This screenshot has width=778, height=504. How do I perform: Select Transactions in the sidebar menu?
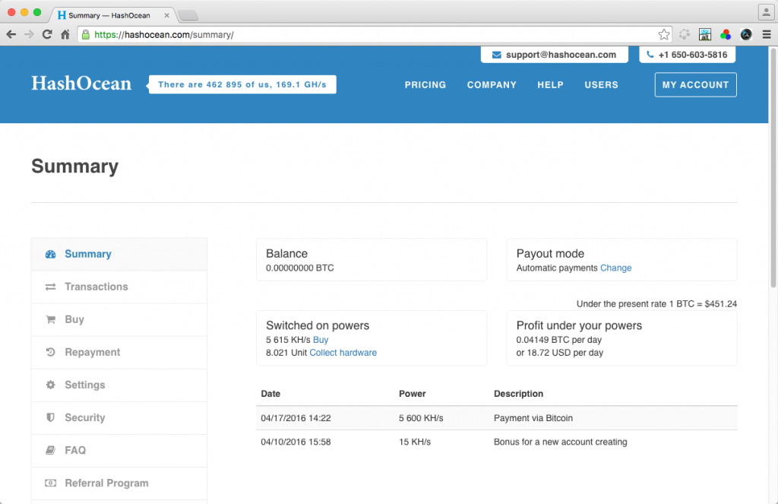pyautogui.click(x=119, y=287)
